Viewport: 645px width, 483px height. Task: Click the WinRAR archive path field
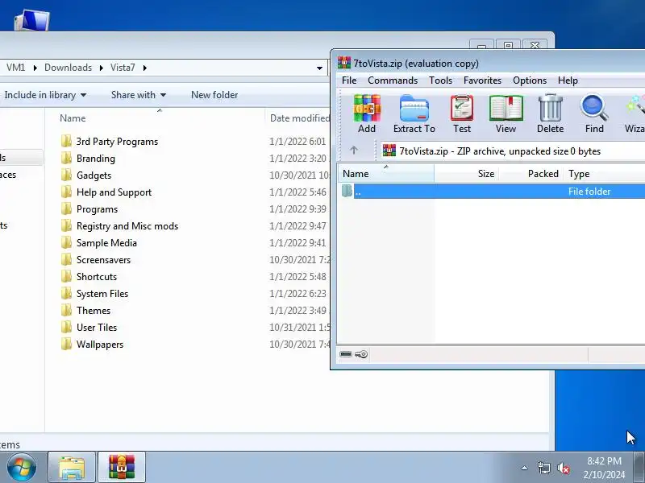pos(513,151)
